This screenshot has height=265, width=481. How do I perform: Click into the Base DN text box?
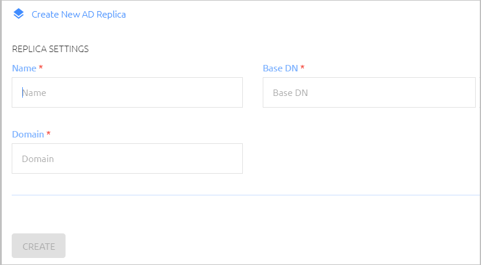369,92
